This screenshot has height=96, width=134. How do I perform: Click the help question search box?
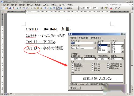point(117,5)
